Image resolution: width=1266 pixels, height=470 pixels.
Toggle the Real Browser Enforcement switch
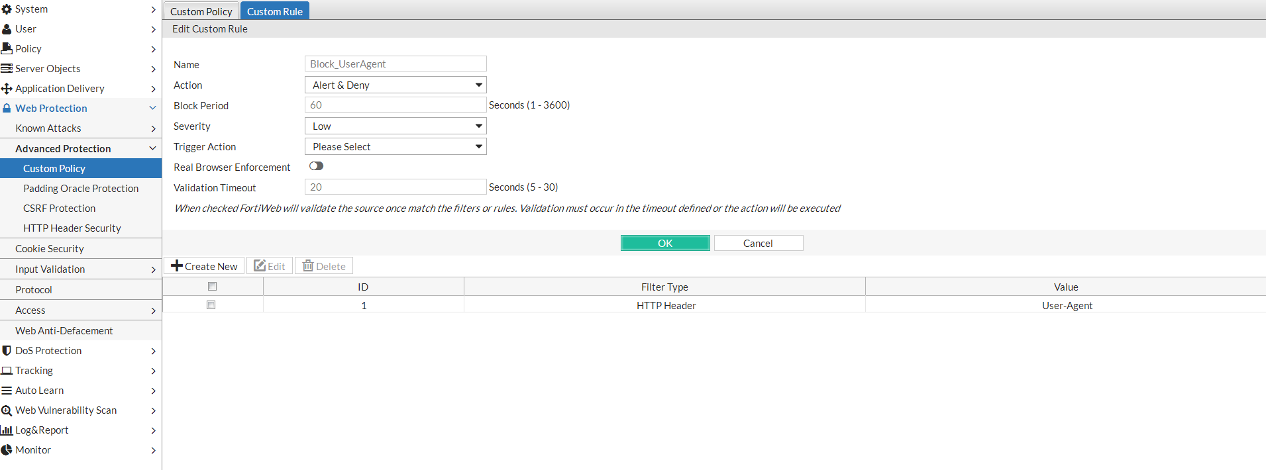coord(316,166)
